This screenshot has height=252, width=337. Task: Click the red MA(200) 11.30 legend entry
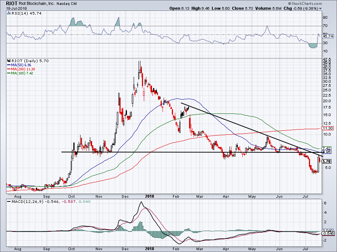click(x=21, y=69)
